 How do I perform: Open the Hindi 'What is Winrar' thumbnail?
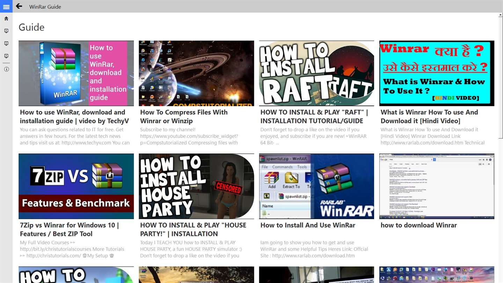437,73
